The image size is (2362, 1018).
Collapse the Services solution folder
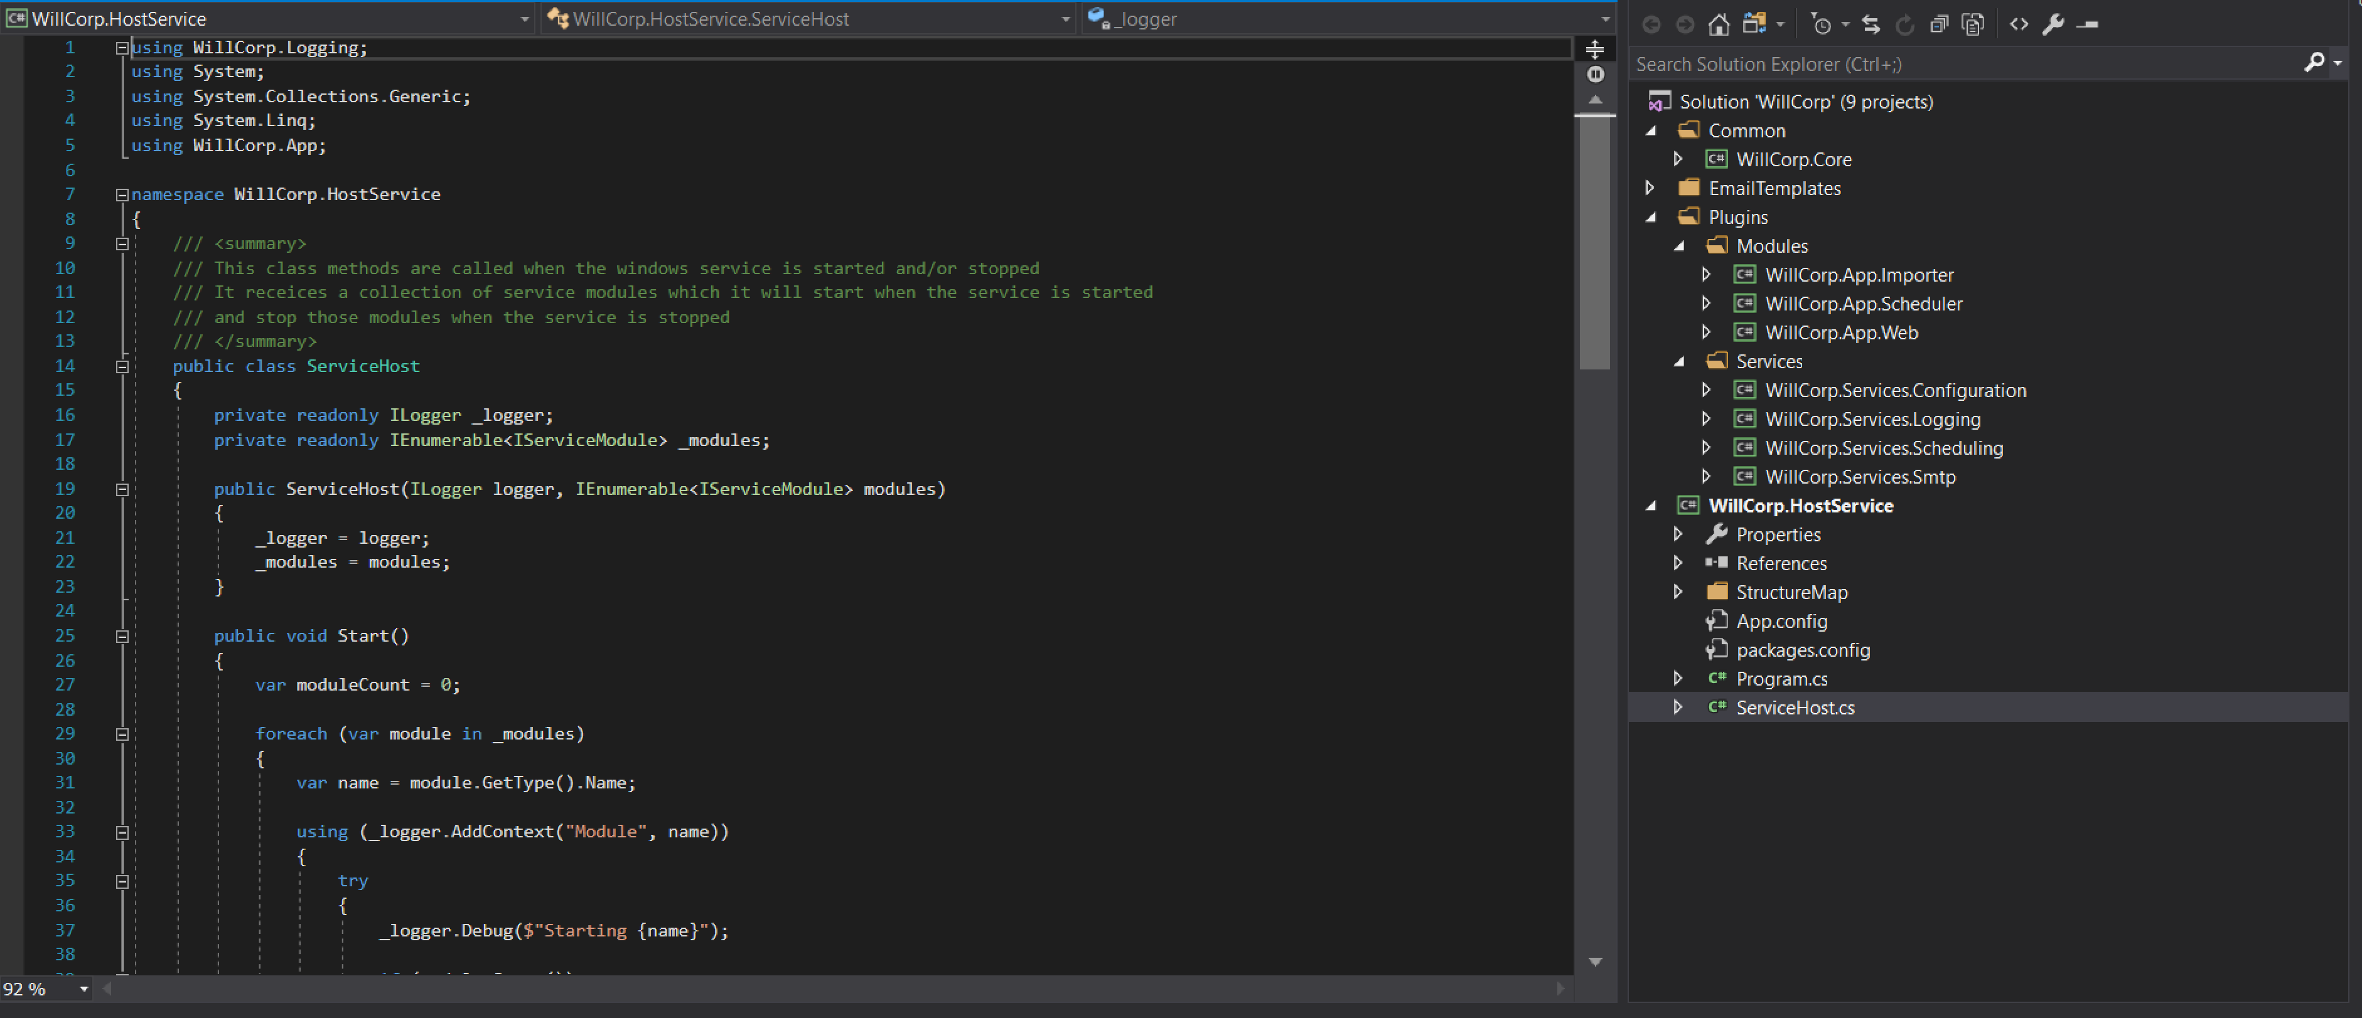1680,361
